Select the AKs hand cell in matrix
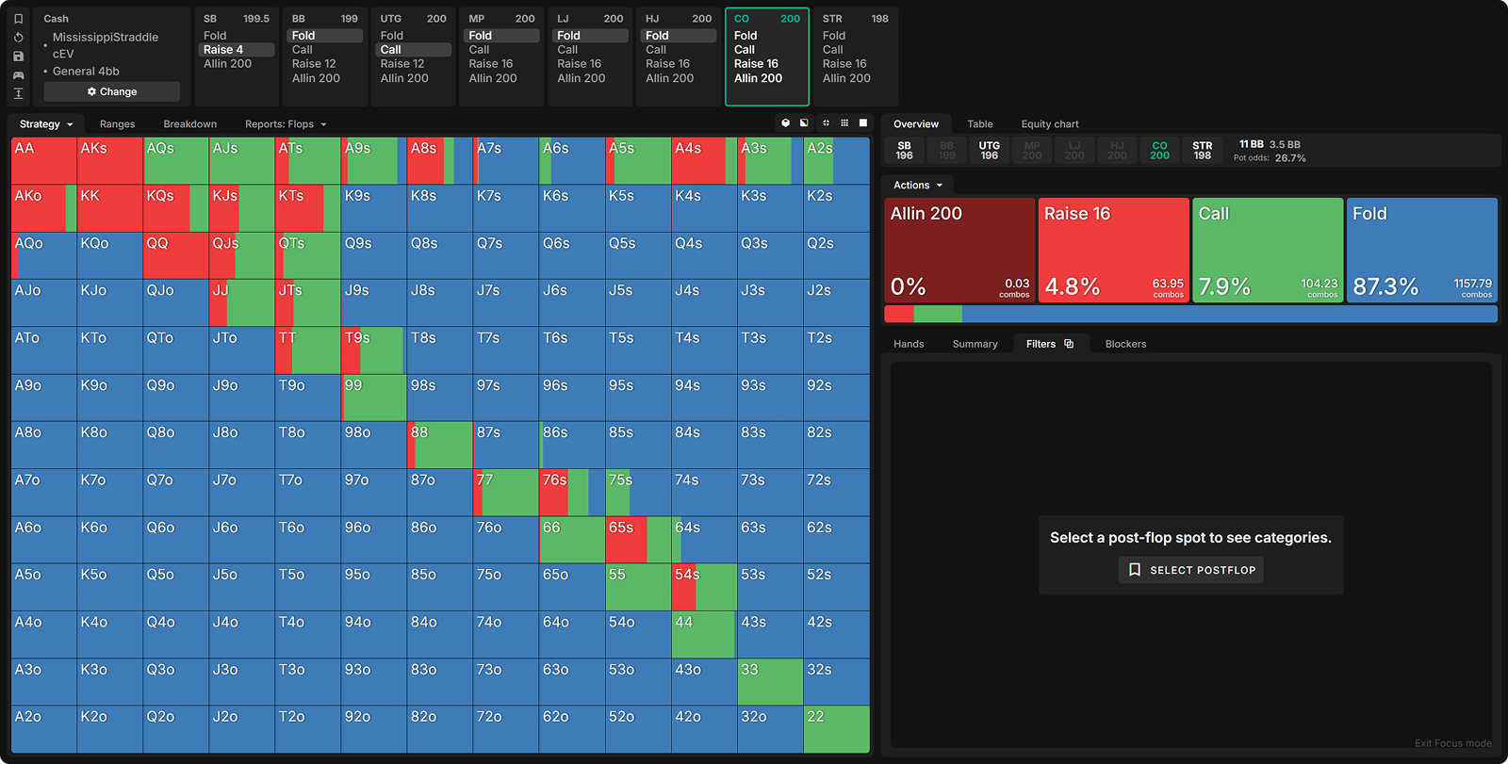1508x764 pixels. point(109,161)
